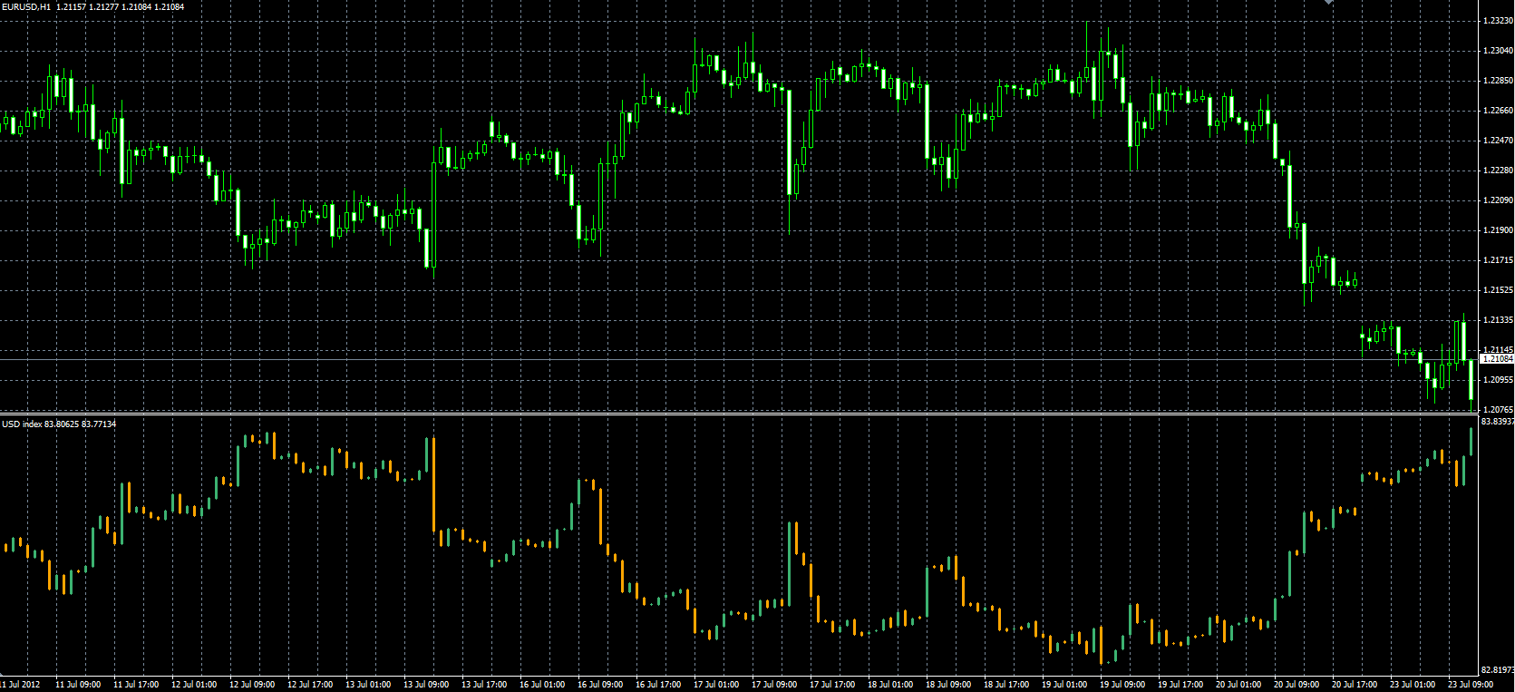Click the 1.22090 price axis label
This screenshot has height=692, width=1515.
(1498, 200)
